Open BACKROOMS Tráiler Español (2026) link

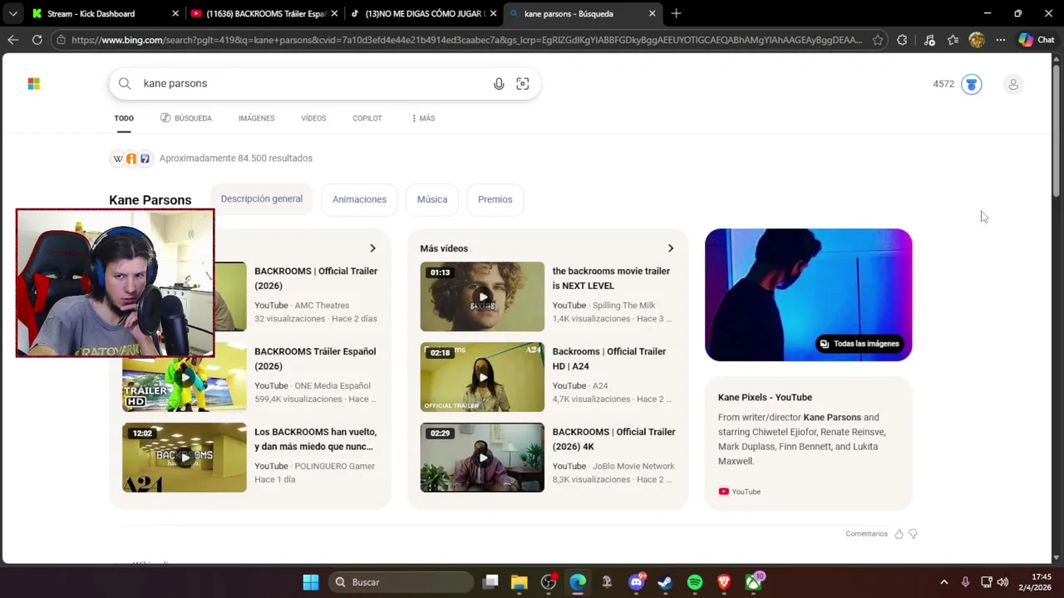[x=315, y=359]
